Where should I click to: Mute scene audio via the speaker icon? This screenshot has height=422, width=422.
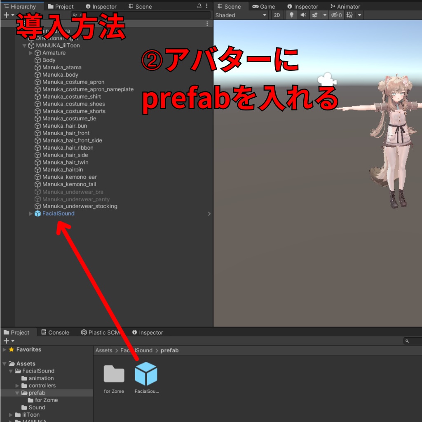click(x=303, y=15)
